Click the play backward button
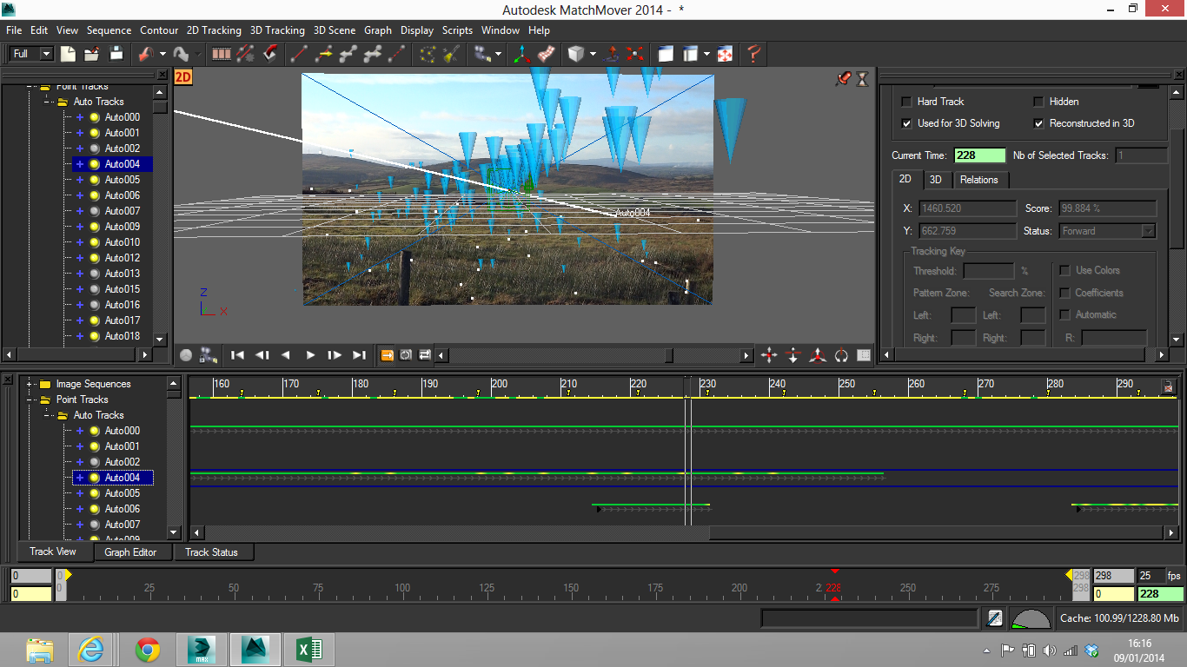 286,355
